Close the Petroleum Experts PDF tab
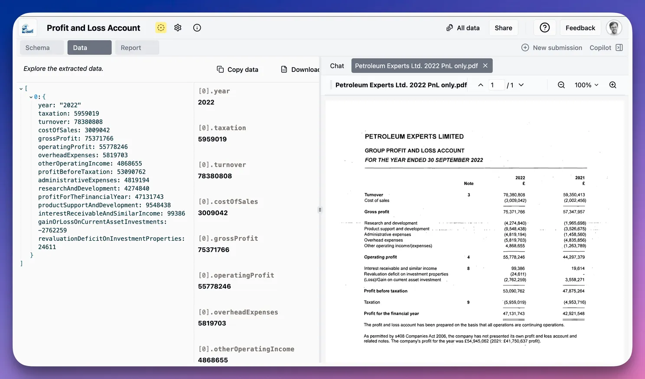This screenshot has height=379, width=645. click(x=485, y=66)
